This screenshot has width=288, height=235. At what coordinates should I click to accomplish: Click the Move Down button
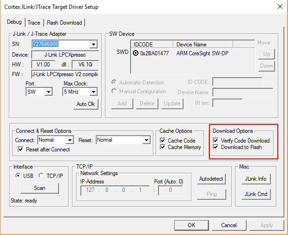coord(267,66)
